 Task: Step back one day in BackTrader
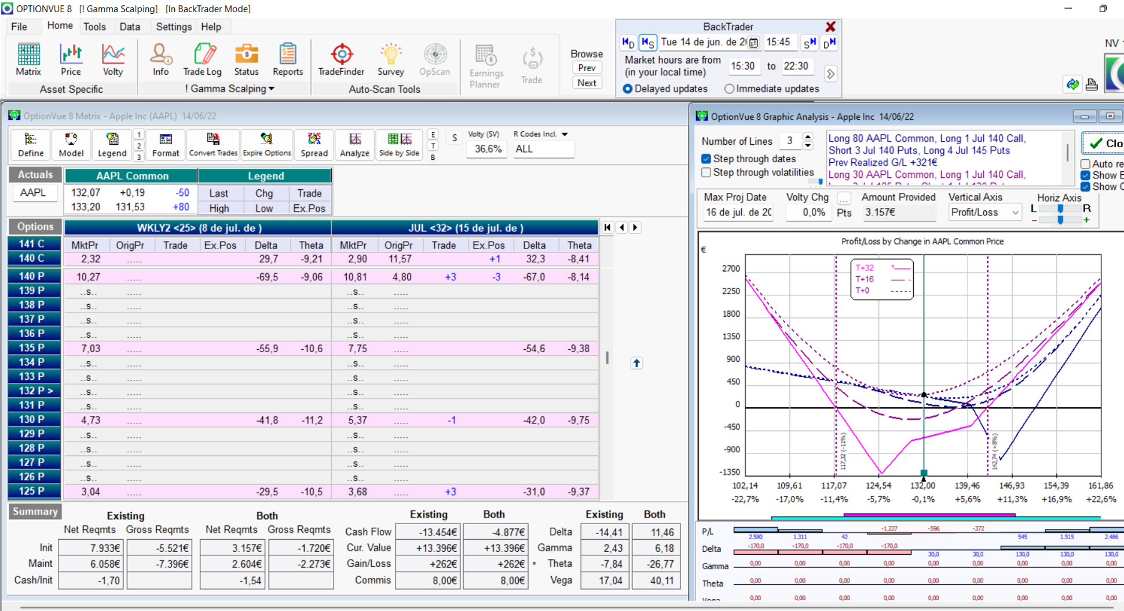coord(628,42)
